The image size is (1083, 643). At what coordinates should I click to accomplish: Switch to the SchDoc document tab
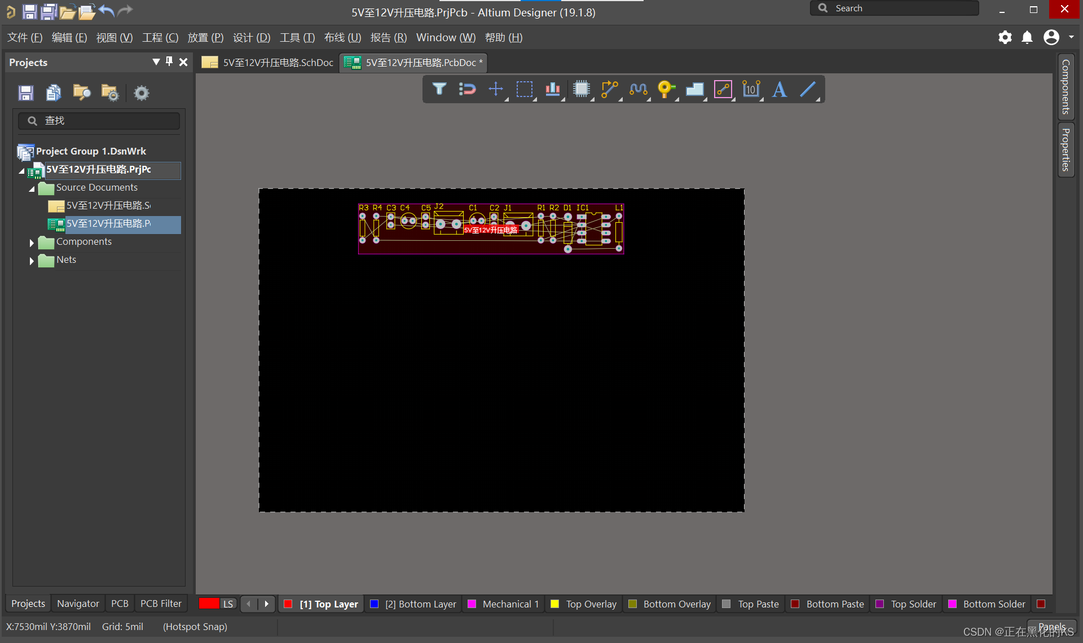(268, 63)
